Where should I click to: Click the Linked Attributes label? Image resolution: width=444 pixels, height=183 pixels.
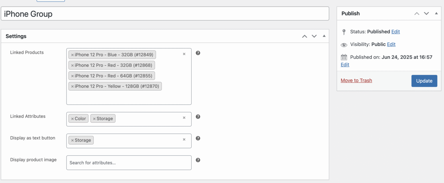(28, 116)
